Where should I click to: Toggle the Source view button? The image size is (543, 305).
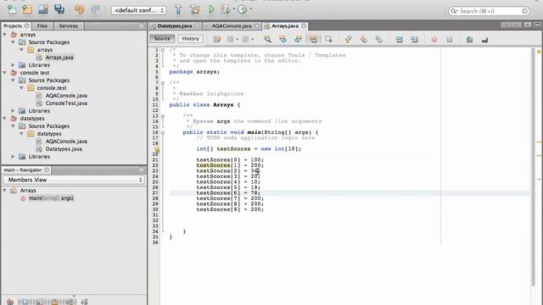pyautogui.click(x=162, y=39)
